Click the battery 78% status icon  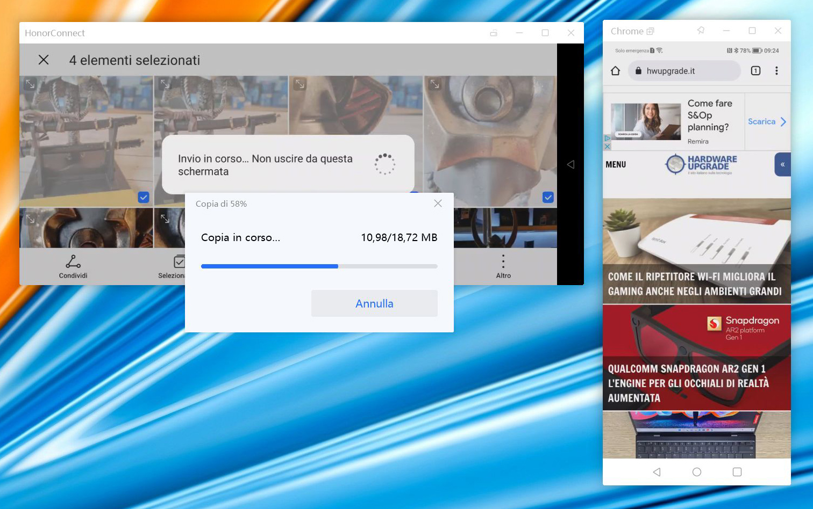click(757, 50)
